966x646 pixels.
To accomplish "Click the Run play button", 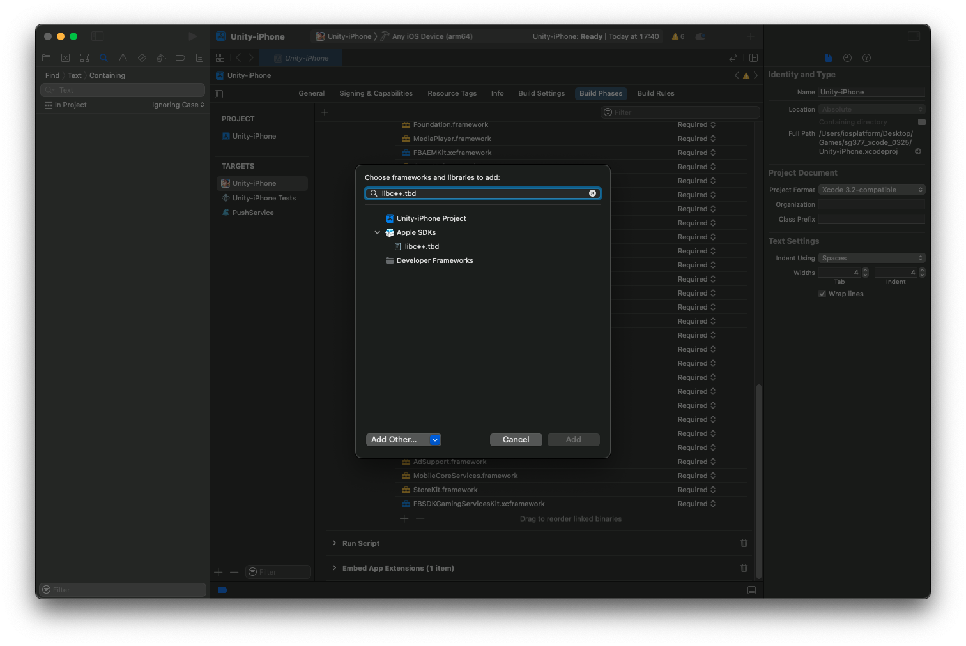I will point(192,36).
